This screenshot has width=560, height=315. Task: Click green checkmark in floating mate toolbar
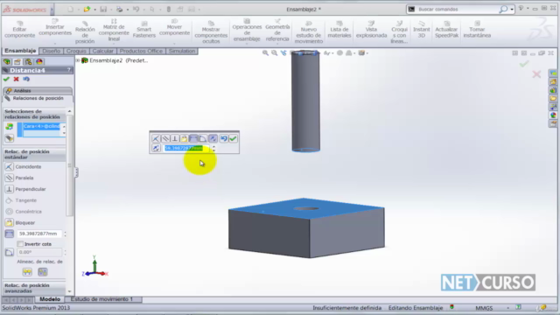233,138
